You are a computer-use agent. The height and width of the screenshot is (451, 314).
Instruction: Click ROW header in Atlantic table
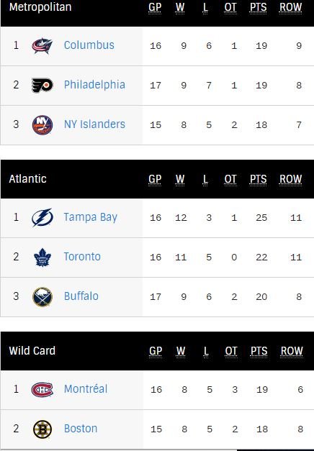tap(290, 179)
